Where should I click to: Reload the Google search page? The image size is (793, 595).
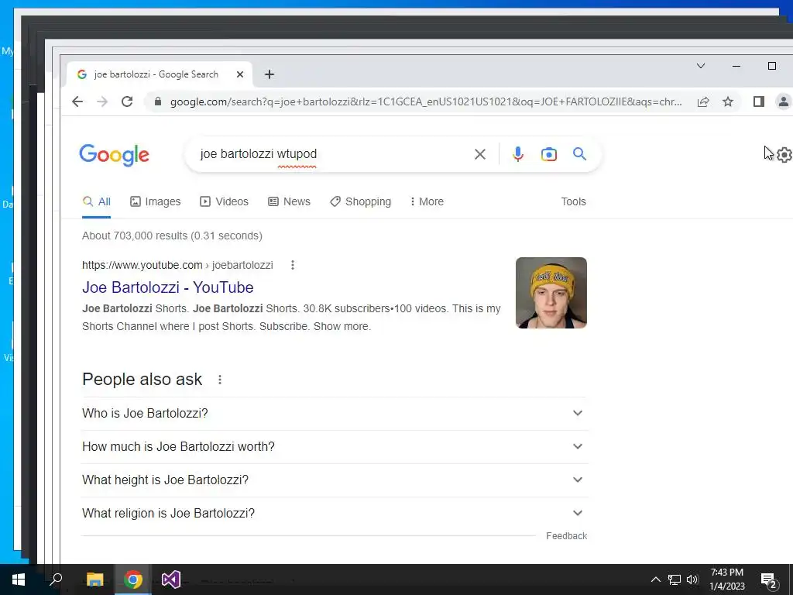point(127,101)
